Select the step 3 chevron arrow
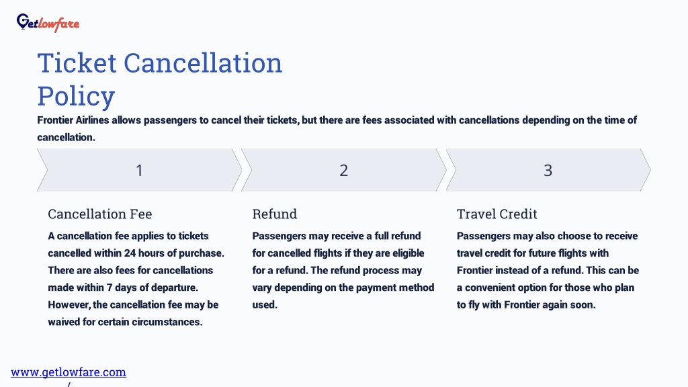 548,170
